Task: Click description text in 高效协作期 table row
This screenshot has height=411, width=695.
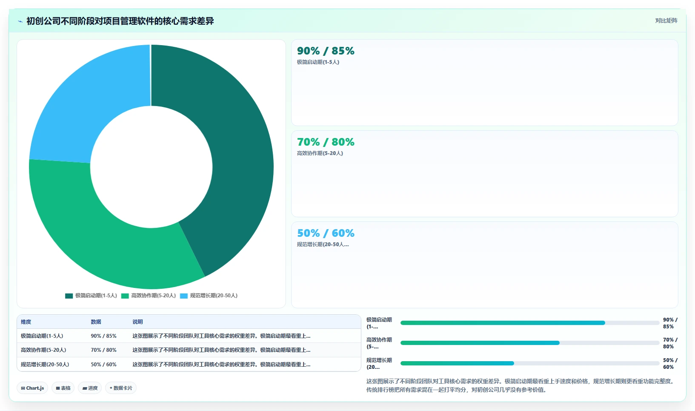Action: coord(221,350)
